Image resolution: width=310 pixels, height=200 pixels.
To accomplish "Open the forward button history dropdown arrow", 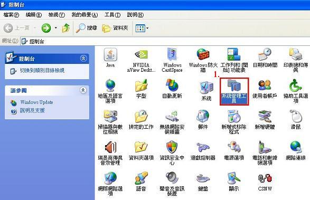I will coord(56,28).
